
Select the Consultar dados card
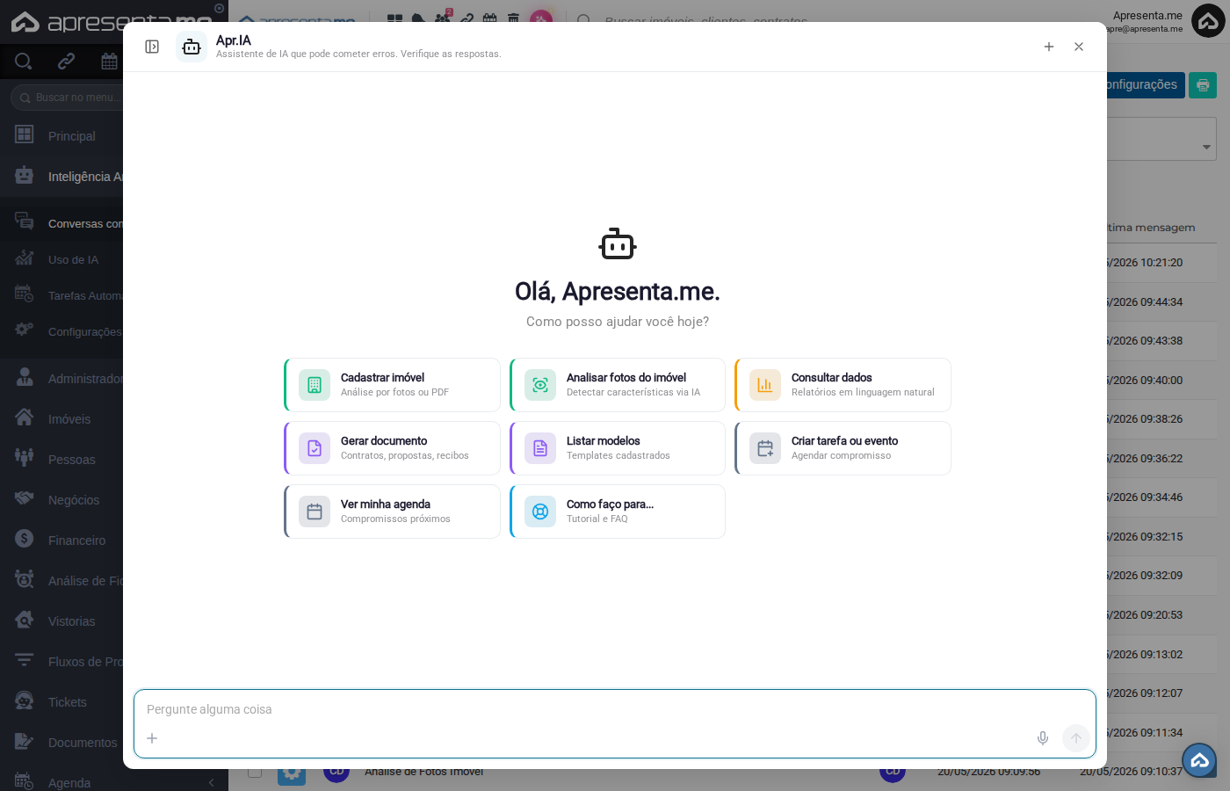tap(843, 385)
